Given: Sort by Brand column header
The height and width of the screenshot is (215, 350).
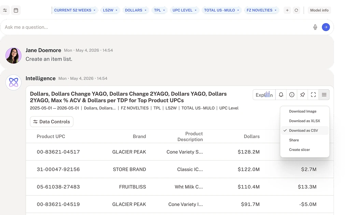Looking at the screenshot, I should (139, 136).
